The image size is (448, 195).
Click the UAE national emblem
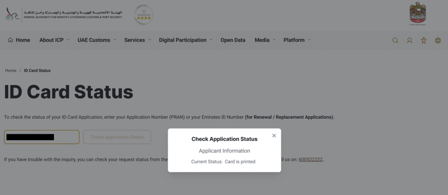point(417,14)
